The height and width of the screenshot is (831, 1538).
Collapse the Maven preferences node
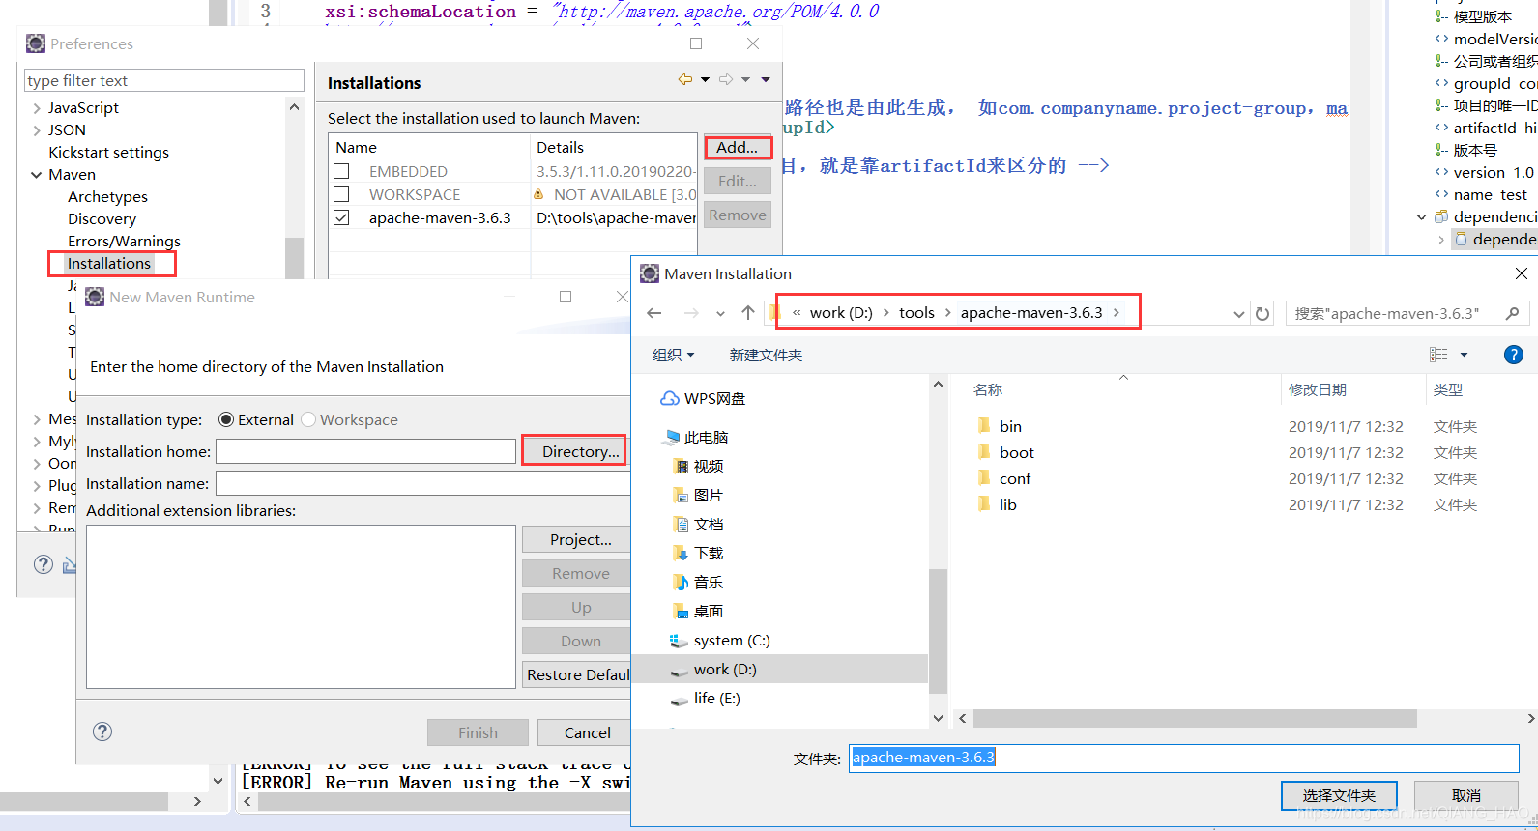37,175
